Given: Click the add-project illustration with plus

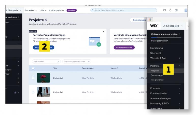Looking at the screenshot, I should (x=95, y=42).
